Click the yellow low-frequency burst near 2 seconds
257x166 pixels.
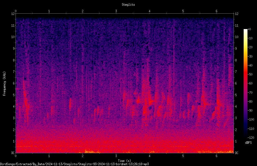coord(89,151)
